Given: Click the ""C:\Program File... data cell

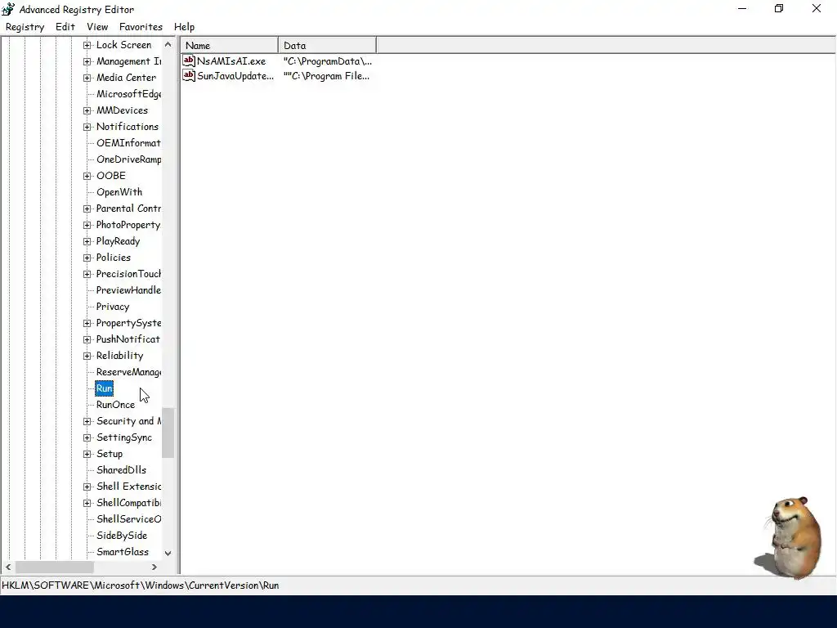Looking at the screenshot, I should click(x=326, y=76).
